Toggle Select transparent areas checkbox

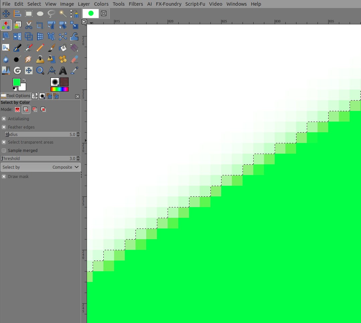tap(4, 142)
